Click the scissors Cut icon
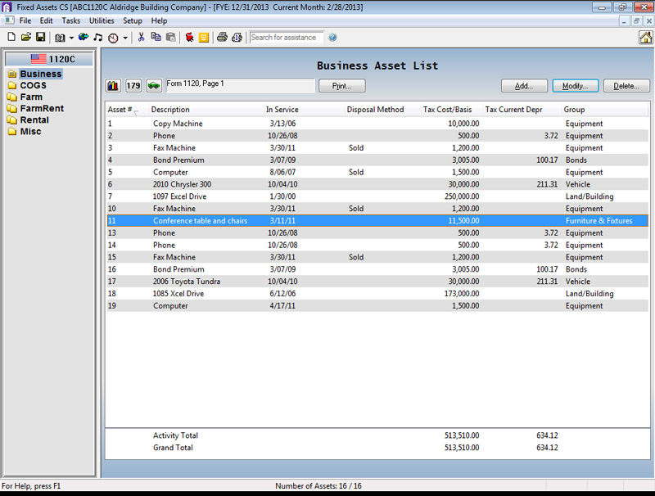 (141, 38)
